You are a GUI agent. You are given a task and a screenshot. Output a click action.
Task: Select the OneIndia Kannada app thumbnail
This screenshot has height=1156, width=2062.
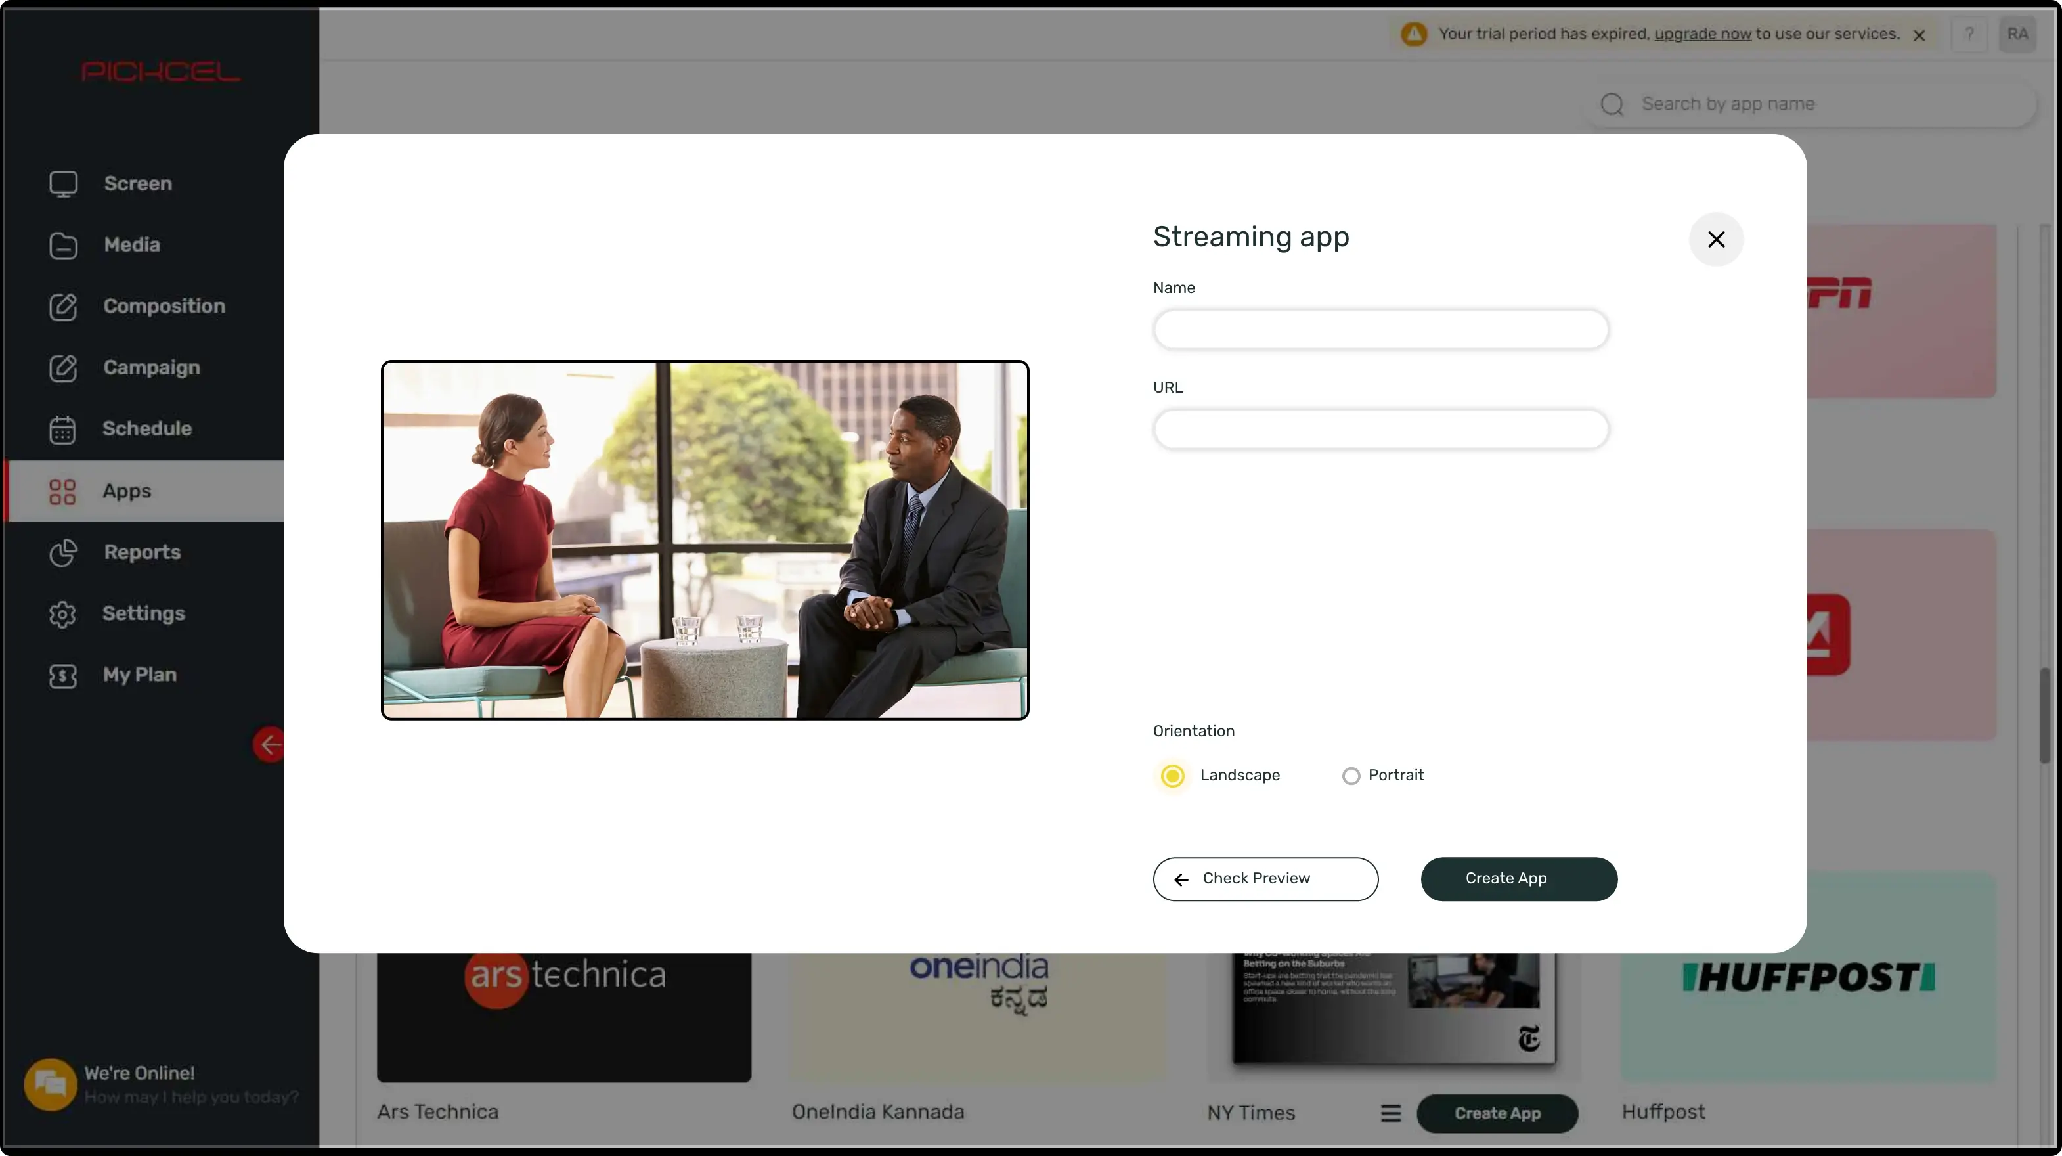[x=978, y=1017]
